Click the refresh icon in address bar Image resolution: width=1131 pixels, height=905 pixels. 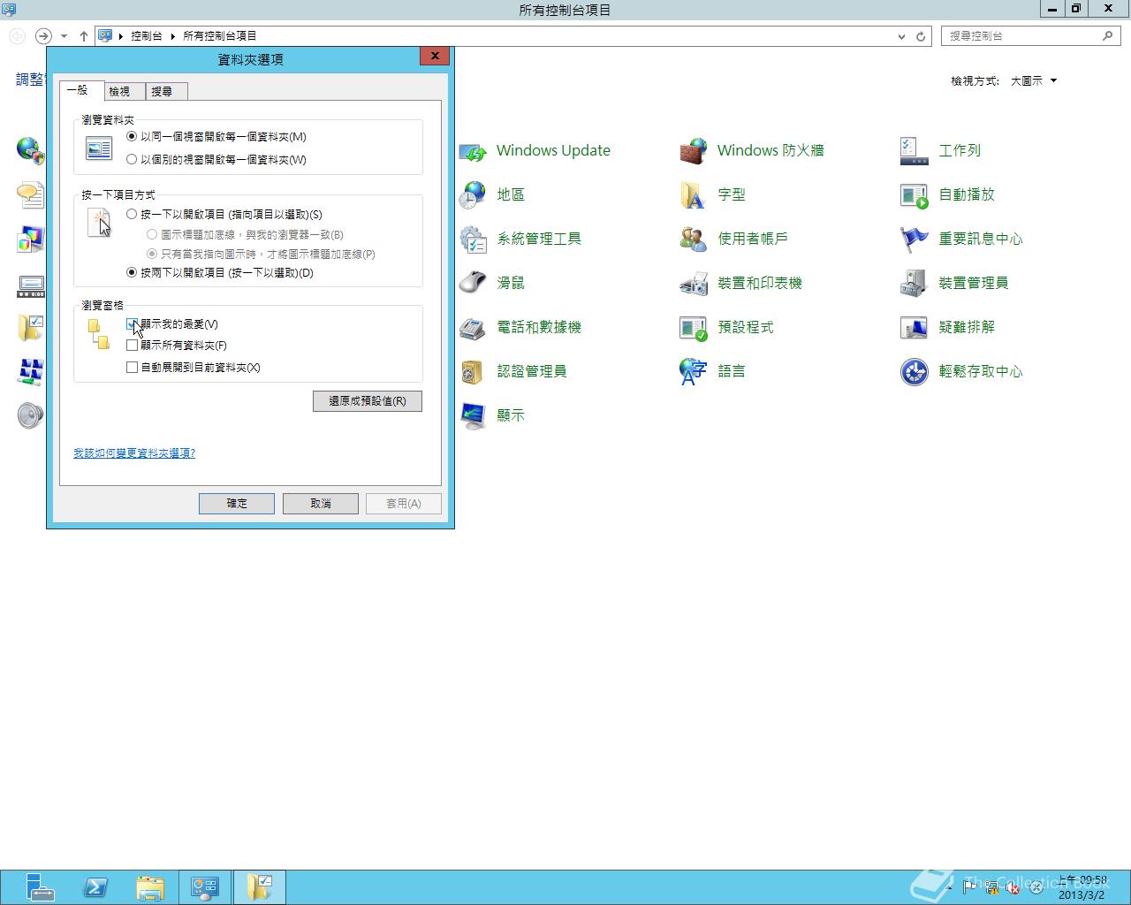click(x=921, y=36)
